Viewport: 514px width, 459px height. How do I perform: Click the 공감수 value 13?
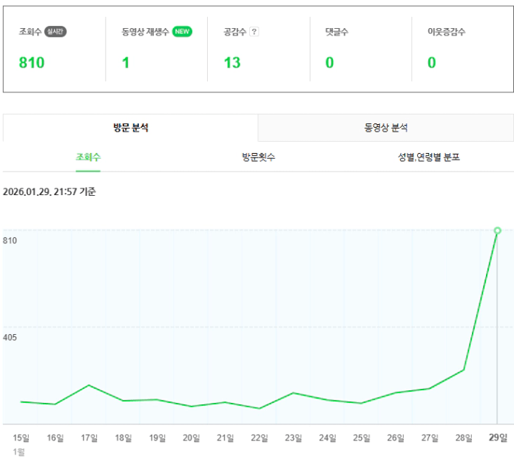tap(232, 63)
